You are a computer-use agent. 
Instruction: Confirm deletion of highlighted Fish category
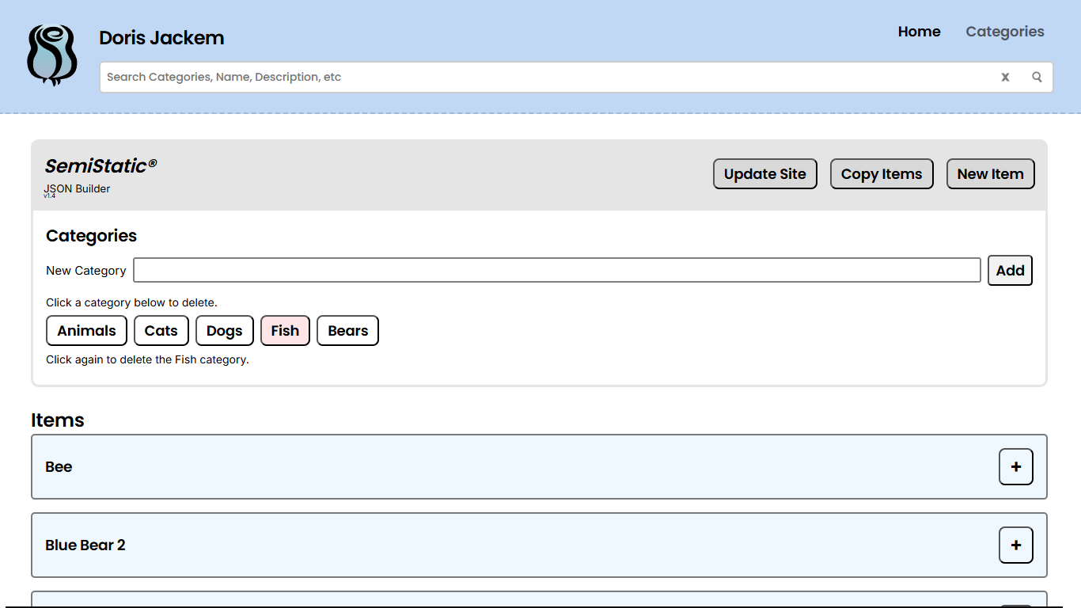tap(285, 331)
